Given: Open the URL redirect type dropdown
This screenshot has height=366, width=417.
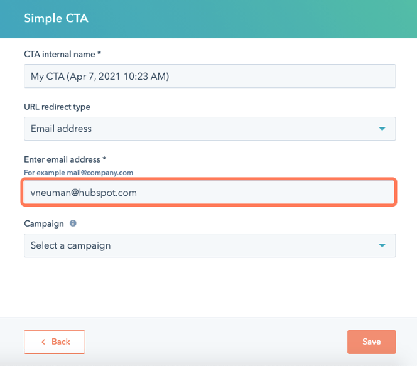Looking at the screenshot, I should 210,129.
